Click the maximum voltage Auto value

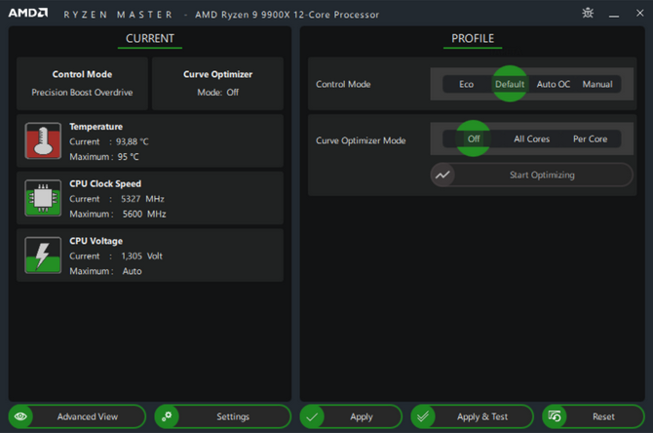click(132, 271)
